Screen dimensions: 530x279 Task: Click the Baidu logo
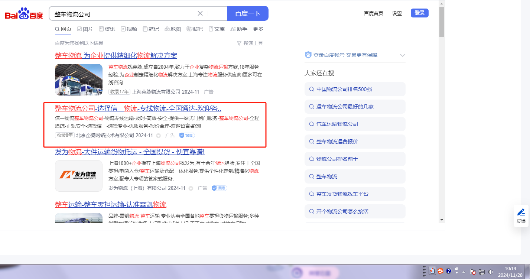tap(24, 14)
